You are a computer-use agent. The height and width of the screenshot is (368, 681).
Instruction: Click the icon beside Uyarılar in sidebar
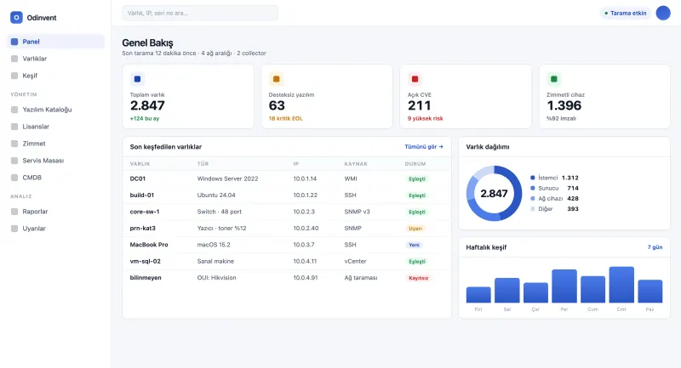[14, 229]
